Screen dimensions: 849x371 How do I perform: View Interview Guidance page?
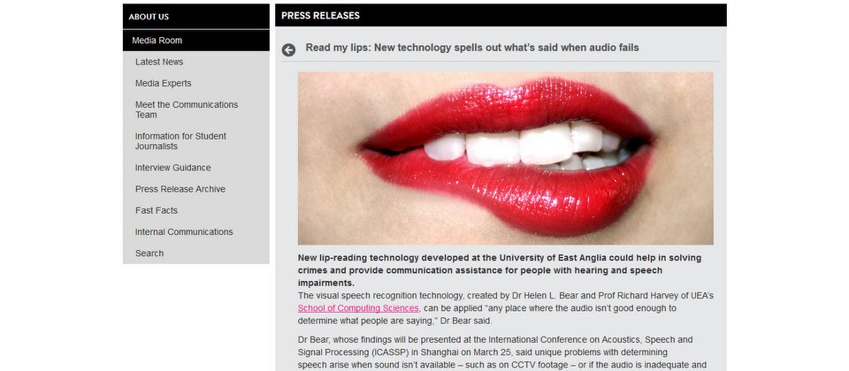pos(172,168)
